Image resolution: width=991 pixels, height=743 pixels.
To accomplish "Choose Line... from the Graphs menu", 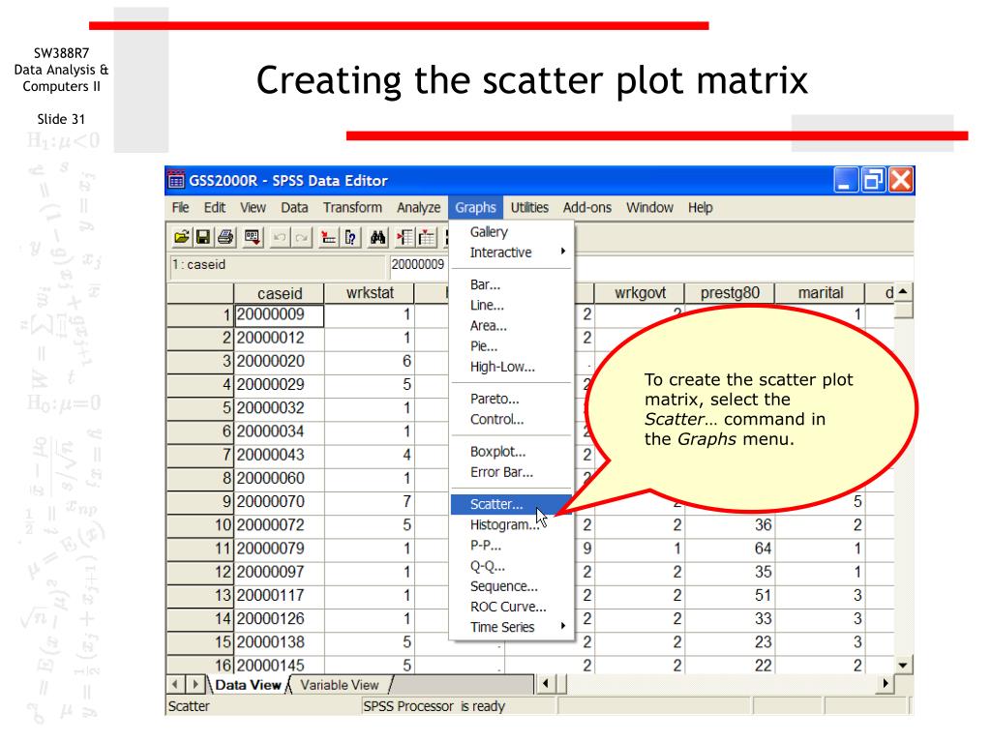I will pyautogui.click(x=511, y=305).
